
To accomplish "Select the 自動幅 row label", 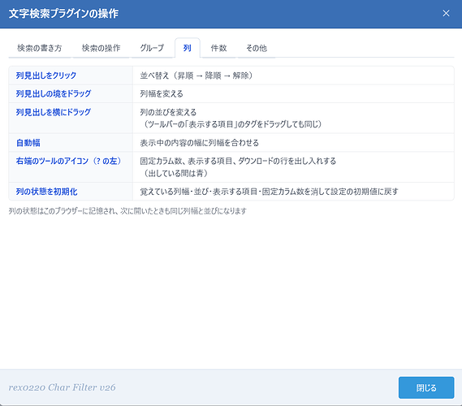I will pos(28,143).
